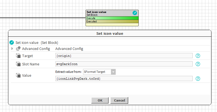Screen dimensions: 217x112
Task: Open help for the Slot Name field
Action: 198,64
